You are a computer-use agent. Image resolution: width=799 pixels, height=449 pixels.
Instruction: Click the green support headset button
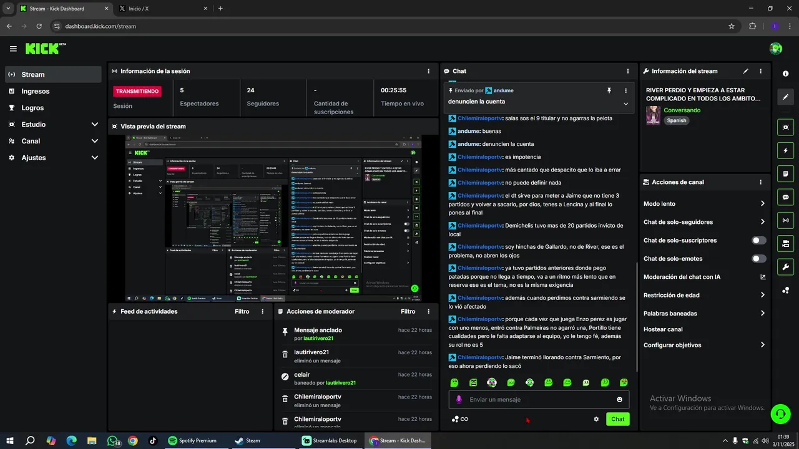click(780, 413)
